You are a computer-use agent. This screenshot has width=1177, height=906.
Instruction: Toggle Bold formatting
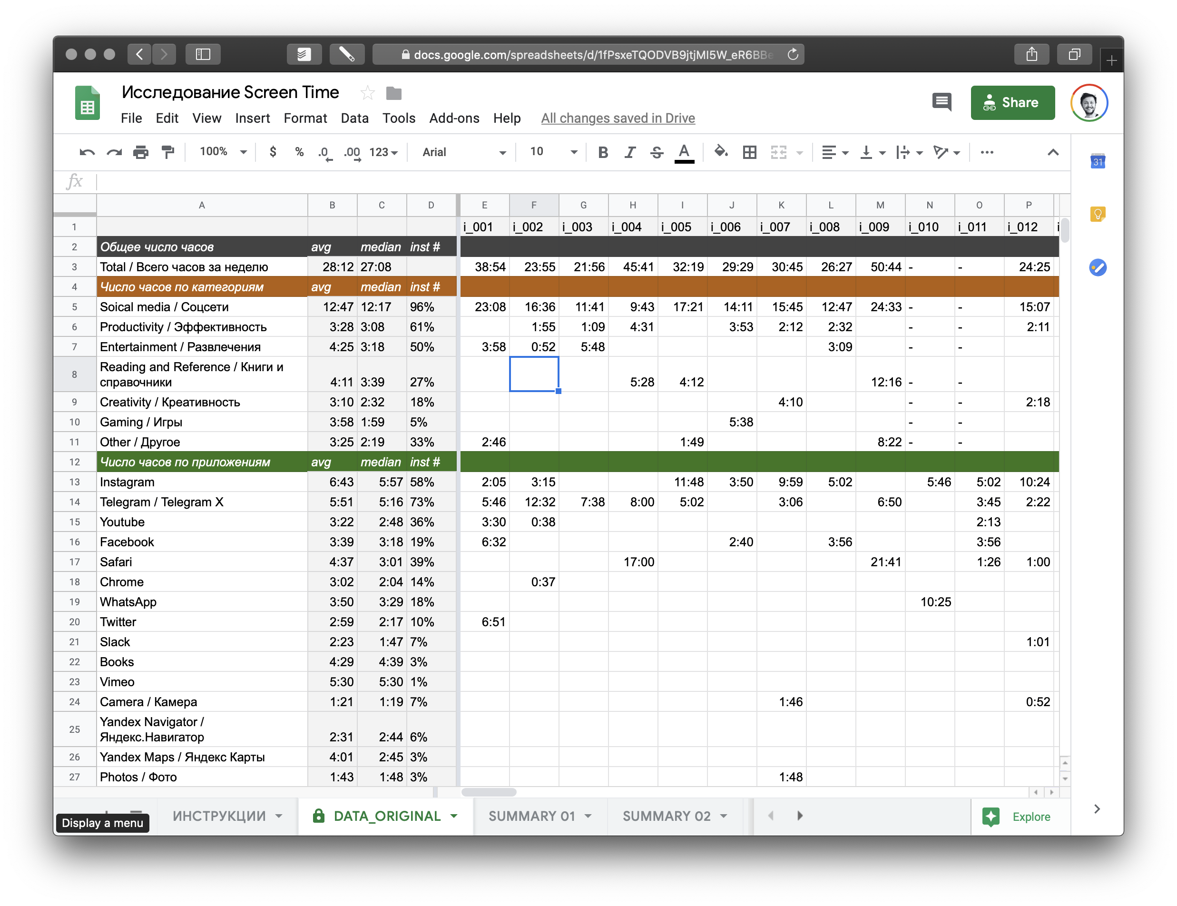603,153
